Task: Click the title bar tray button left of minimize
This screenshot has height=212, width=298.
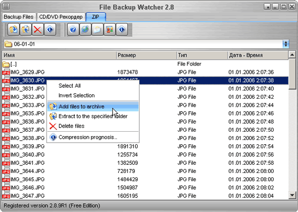Action: [268, 7]
